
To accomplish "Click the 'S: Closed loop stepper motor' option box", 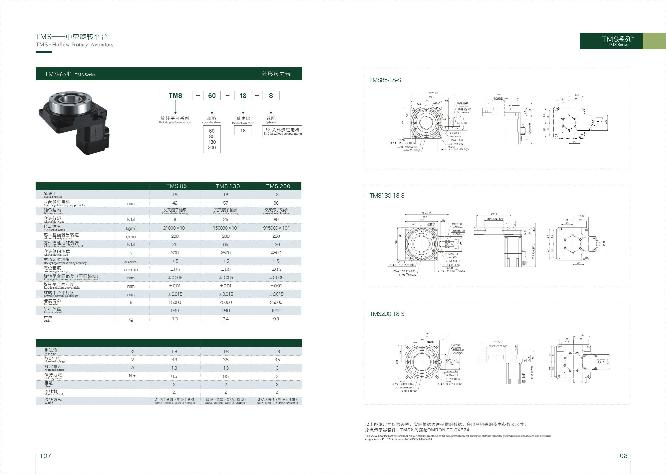I will pyautogui.click(x=282, y=131).
